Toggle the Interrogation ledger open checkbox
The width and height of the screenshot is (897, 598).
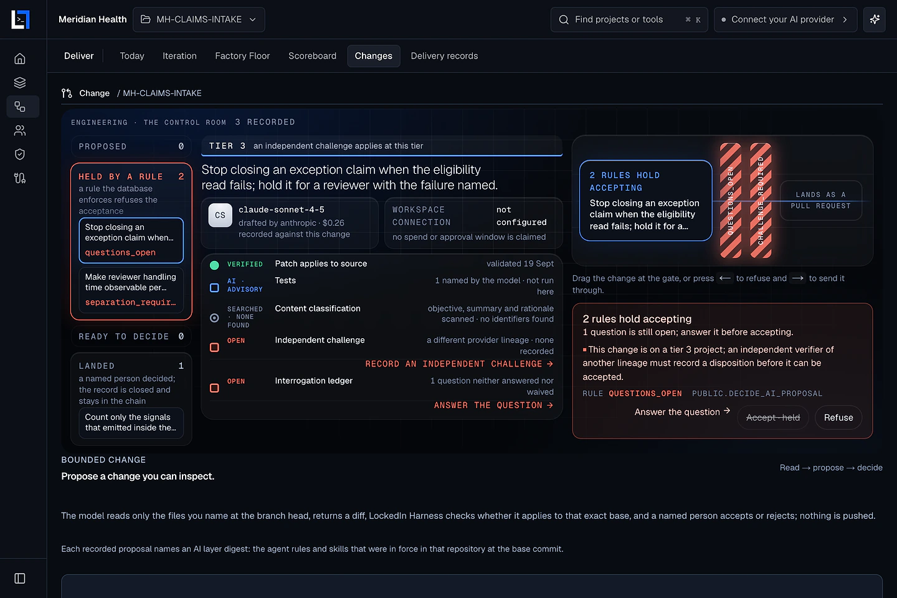[214, 388]
